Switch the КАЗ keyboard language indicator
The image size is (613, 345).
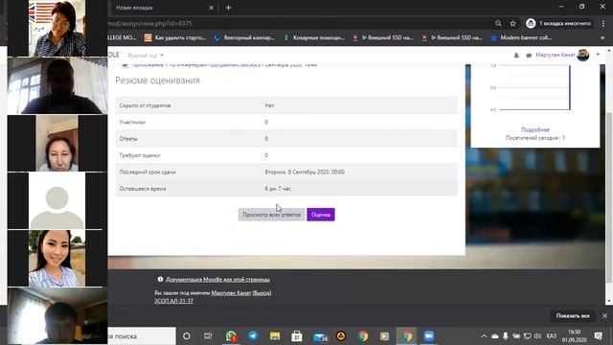[x=552, y=336]
